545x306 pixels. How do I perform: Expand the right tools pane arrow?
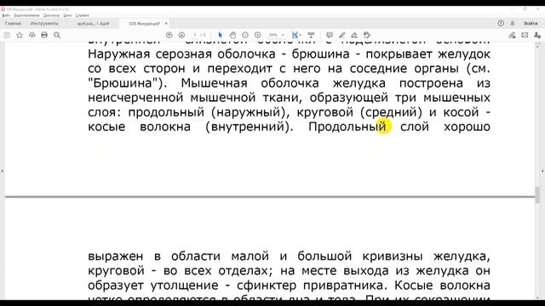pos(542,171)
